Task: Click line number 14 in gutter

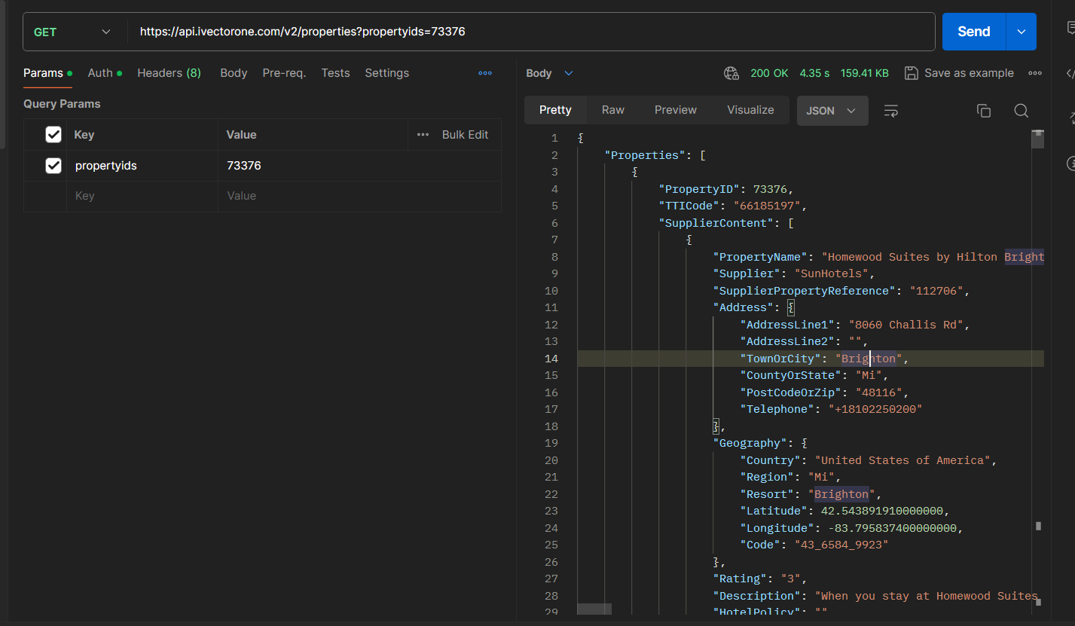Action: tap(551, 359)
